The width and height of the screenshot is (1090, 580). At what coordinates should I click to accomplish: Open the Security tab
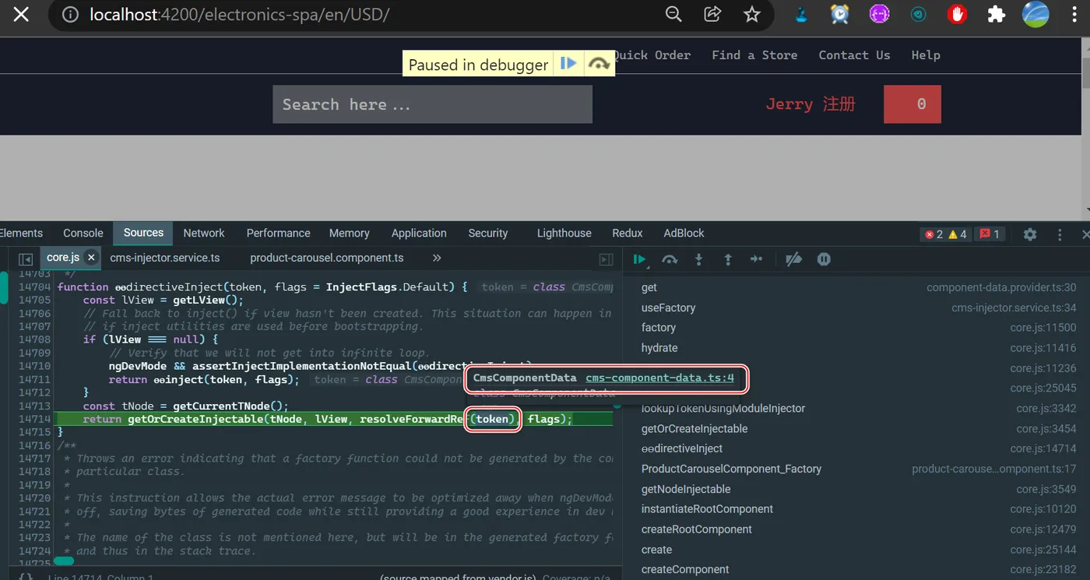point(488,233)
